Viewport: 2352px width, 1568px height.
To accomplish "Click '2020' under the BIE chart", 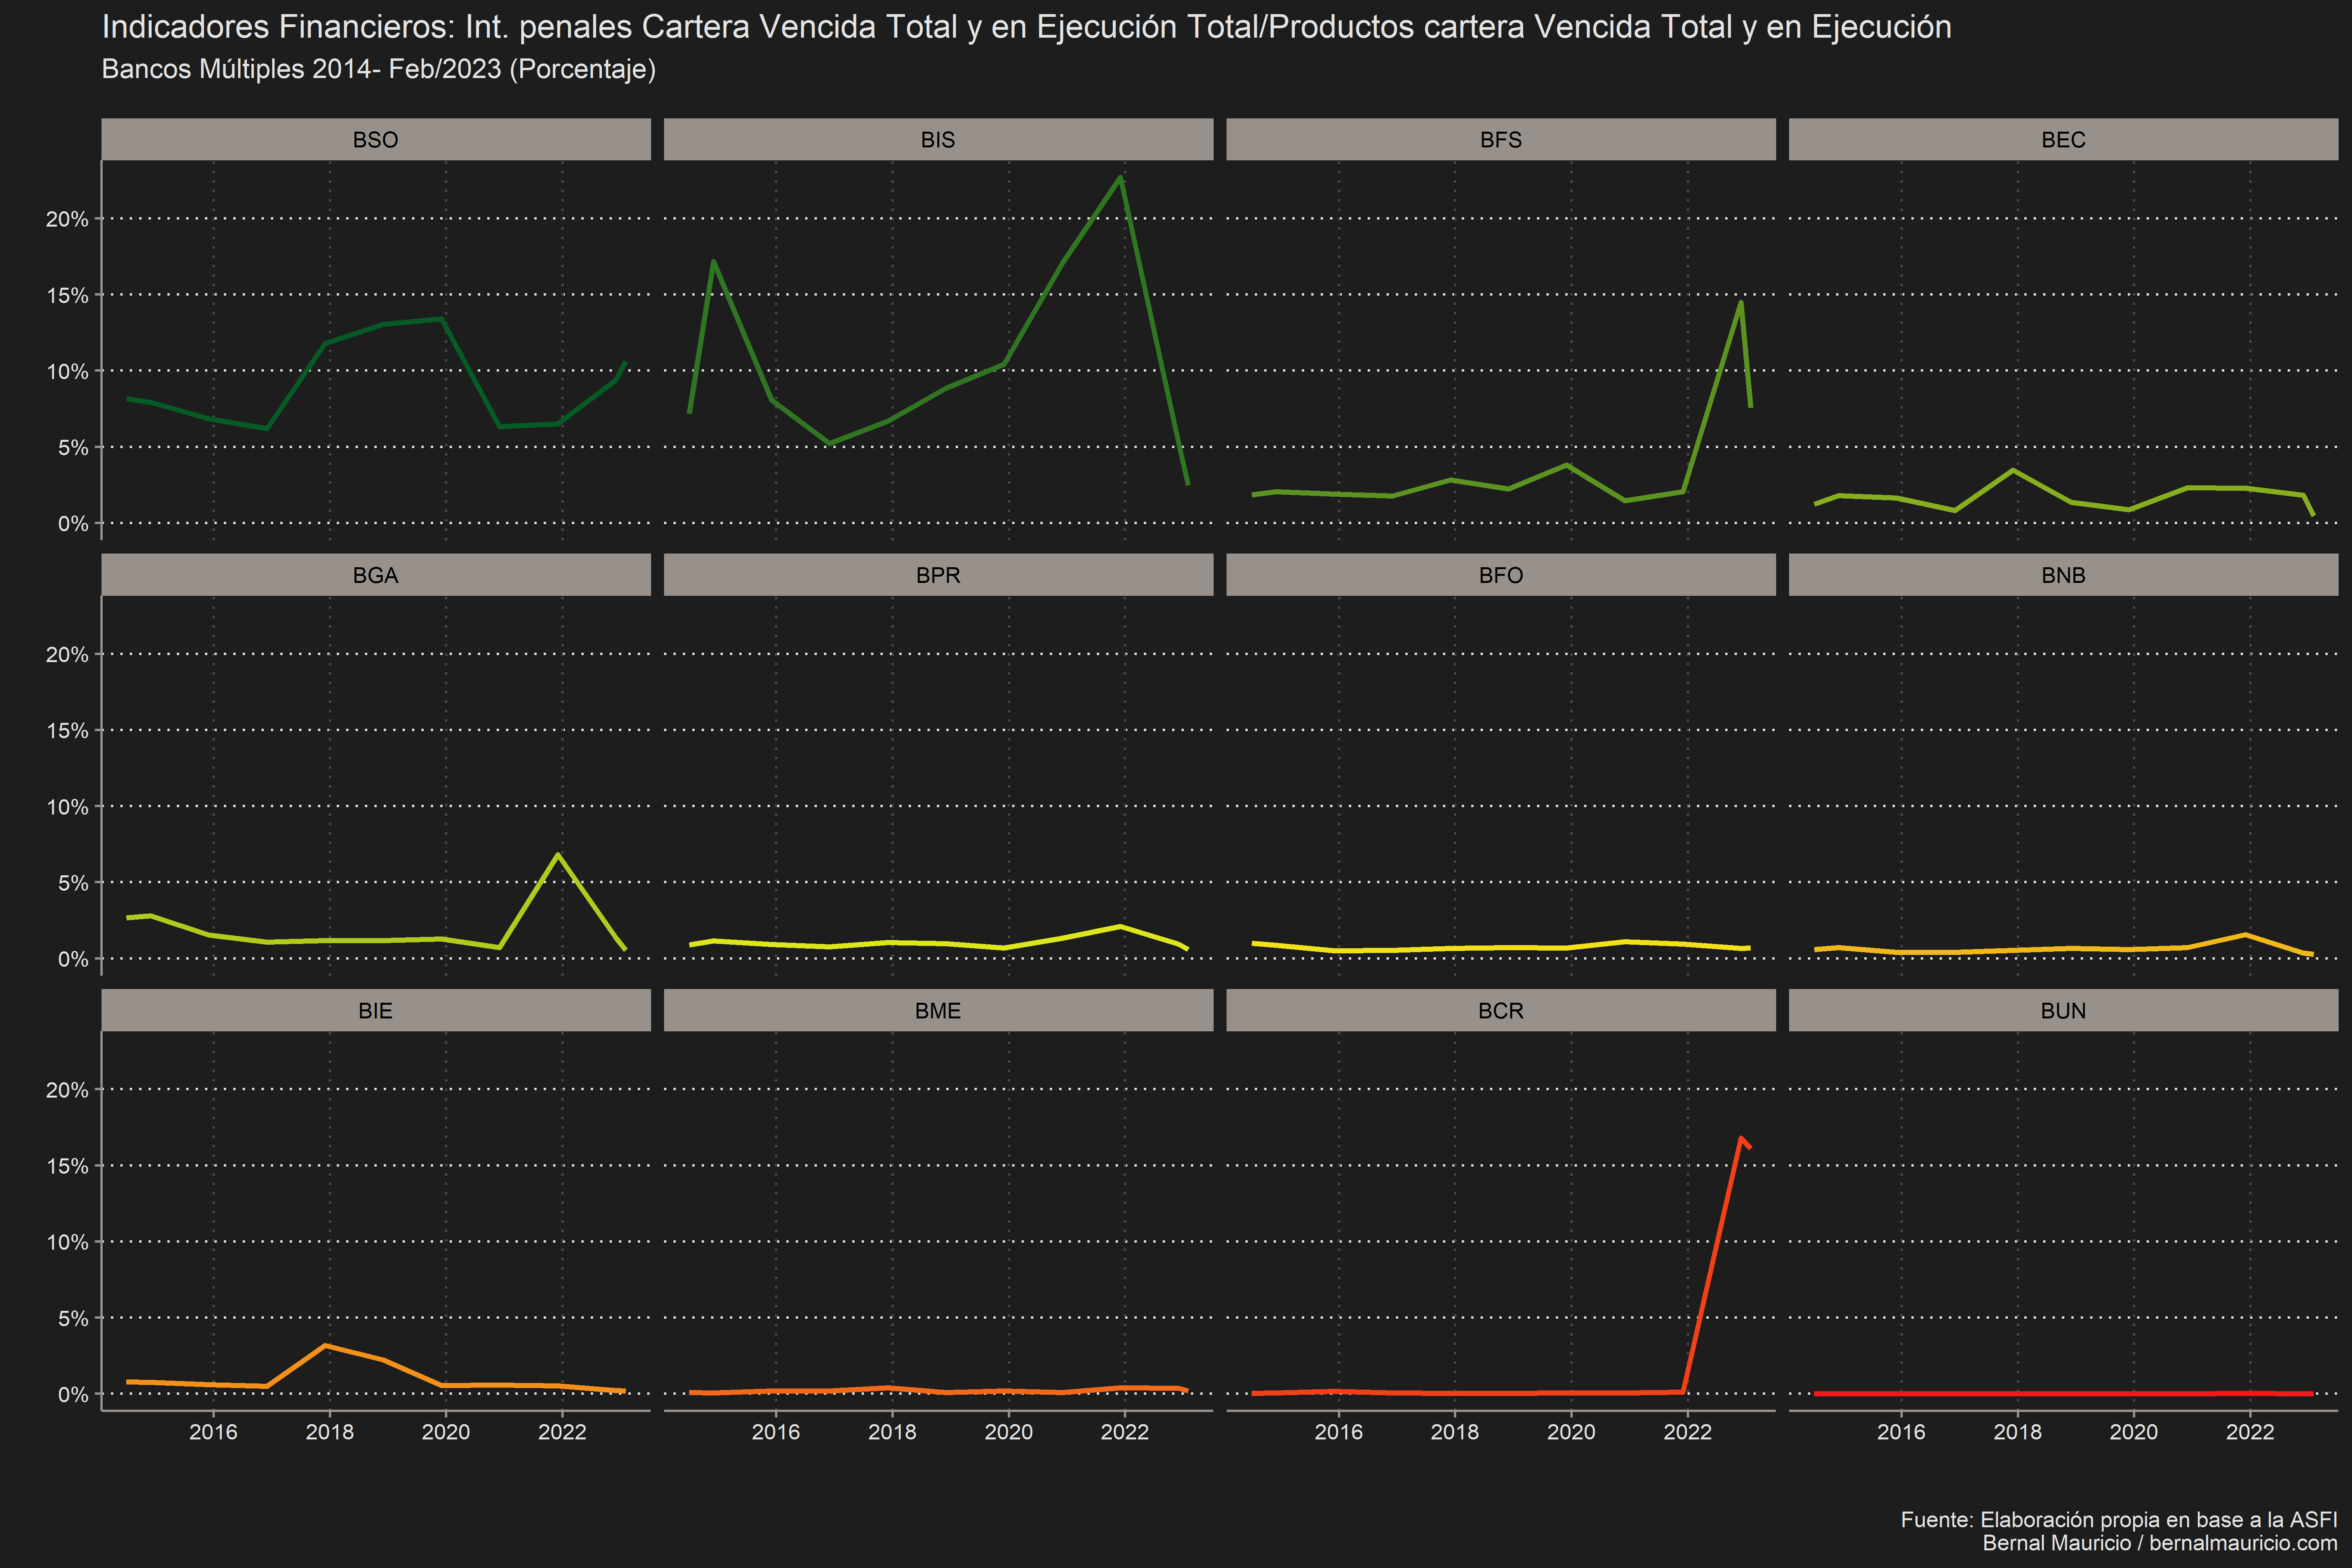I will pyautogui.click(x=446, y=1432).
